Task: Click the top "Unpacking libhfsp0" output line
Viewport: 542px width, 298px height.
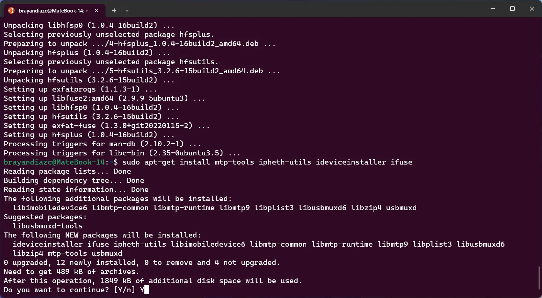Action: [89, 25]
